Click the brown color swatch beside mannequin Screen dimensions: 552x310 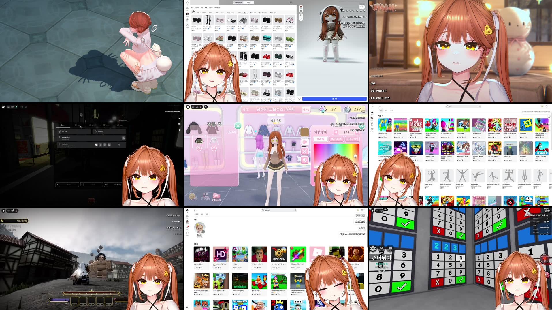(x=304, y=132)
